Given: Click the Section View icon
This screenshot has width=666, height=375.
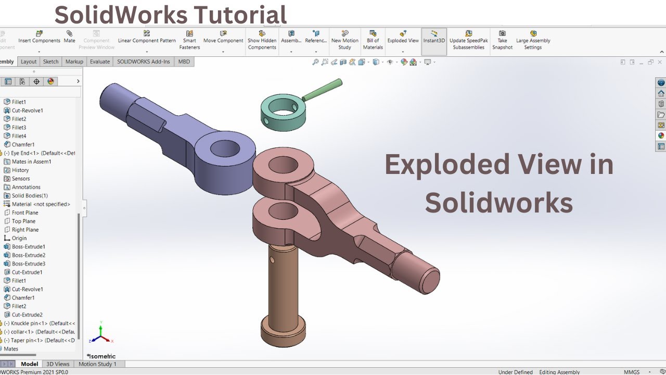Looking at the screenshot, I should click(x=343, y=62).
